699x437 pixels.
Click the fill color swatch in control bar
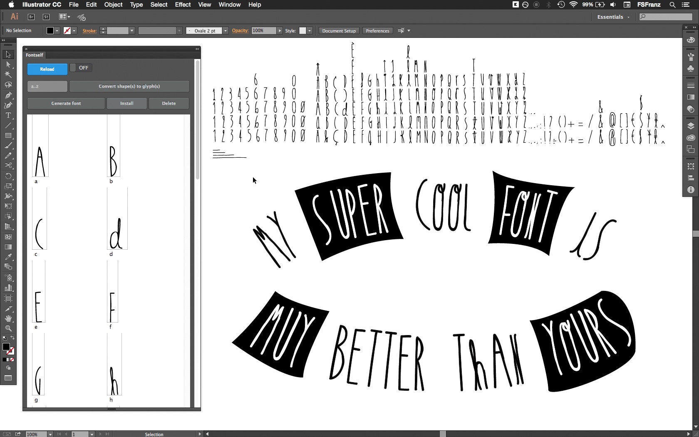coord(50,31)
